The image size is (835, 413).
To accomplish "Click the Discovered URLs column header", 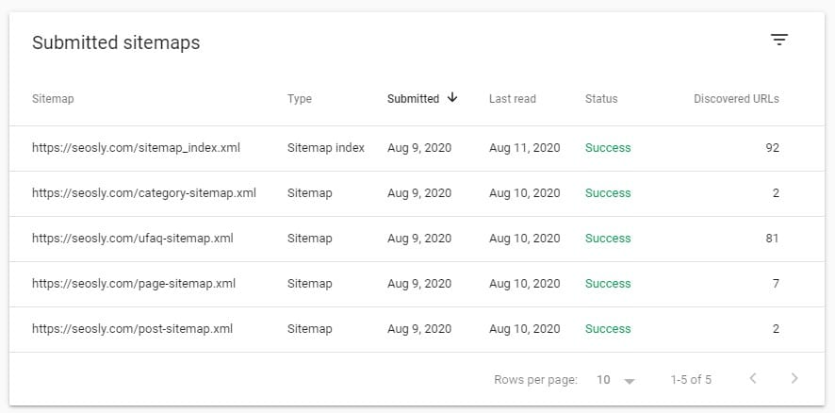I will (736, 99).
